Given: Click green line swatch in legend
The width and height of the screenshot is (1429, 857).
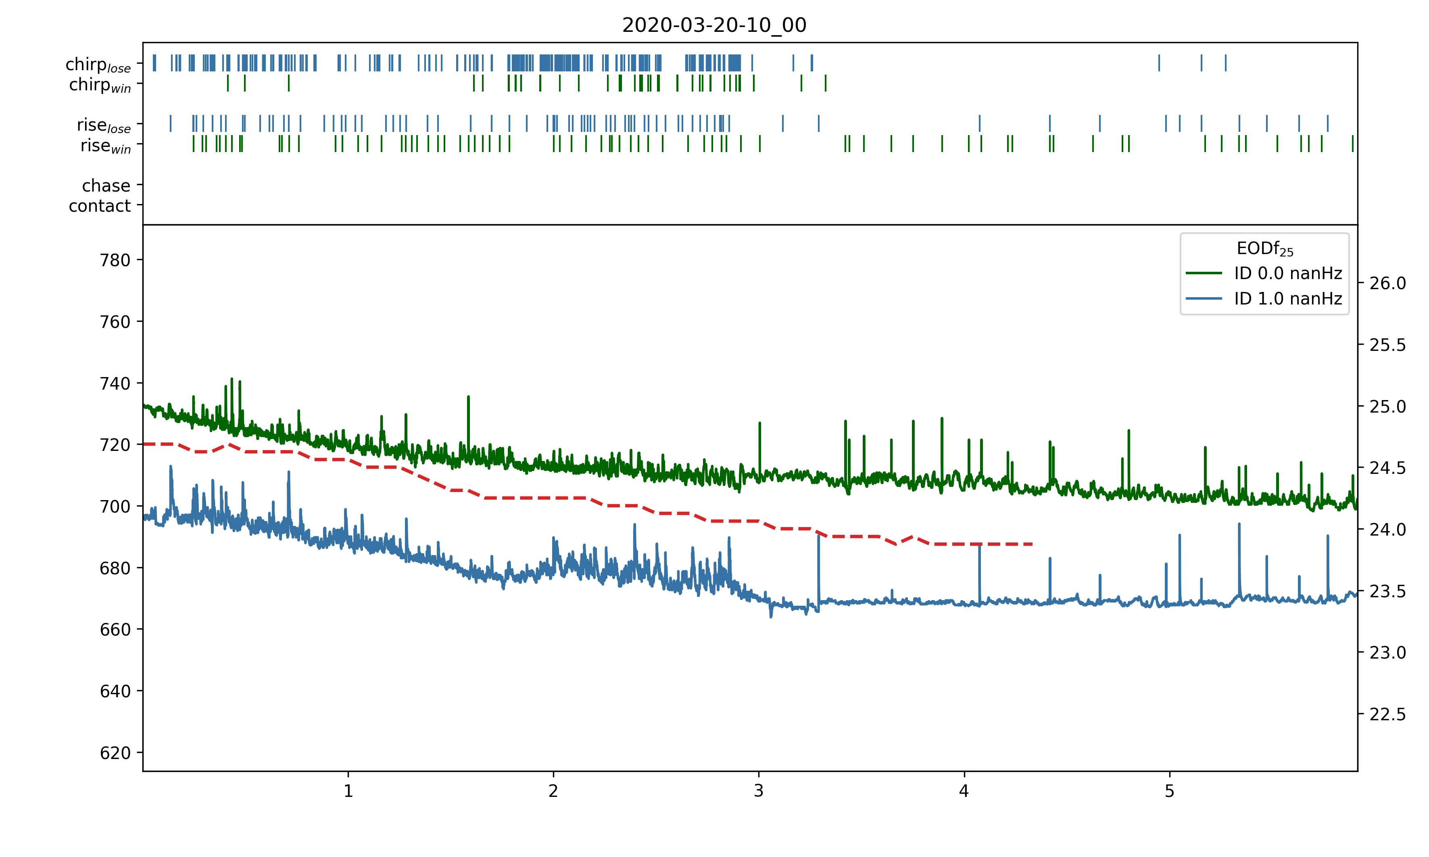Looking at the screenshot, I should tap(1204, 273).
